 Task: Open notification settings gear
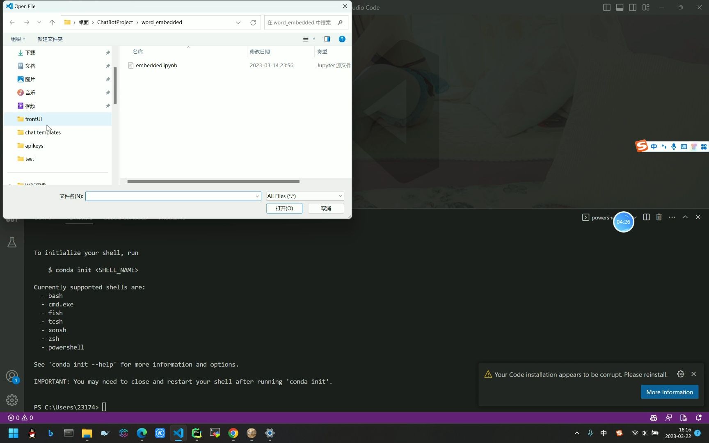coord(681,374)
